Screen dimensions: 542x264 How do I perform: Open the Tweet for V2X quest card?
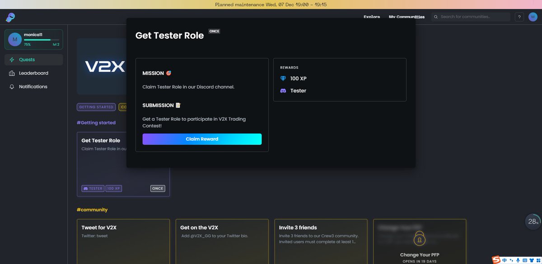pyautogui.click(x=123, y=241)
